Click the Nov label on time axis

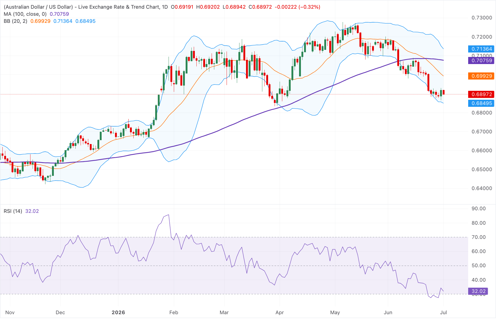pos(10,313)
